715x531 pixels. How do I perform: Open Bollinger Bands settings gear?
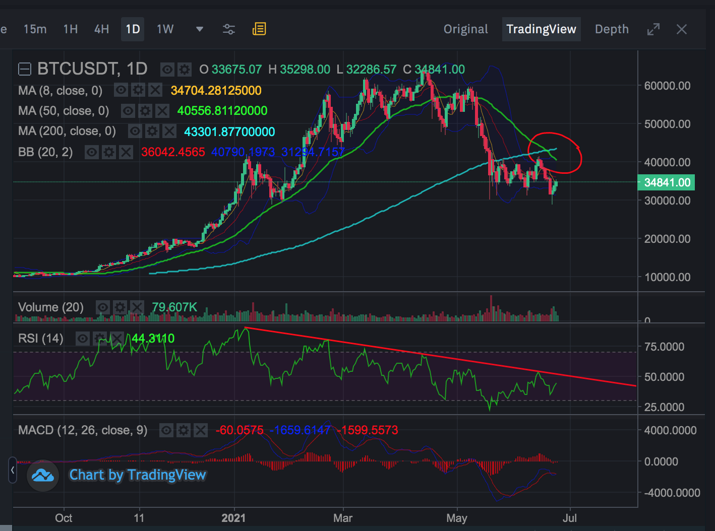(x=109, y=152)
